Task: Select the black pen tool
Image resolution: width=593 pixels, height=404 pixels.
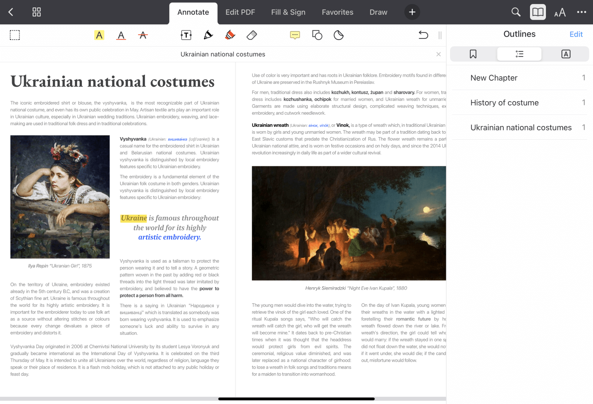Action: click(x=208, y=35)
